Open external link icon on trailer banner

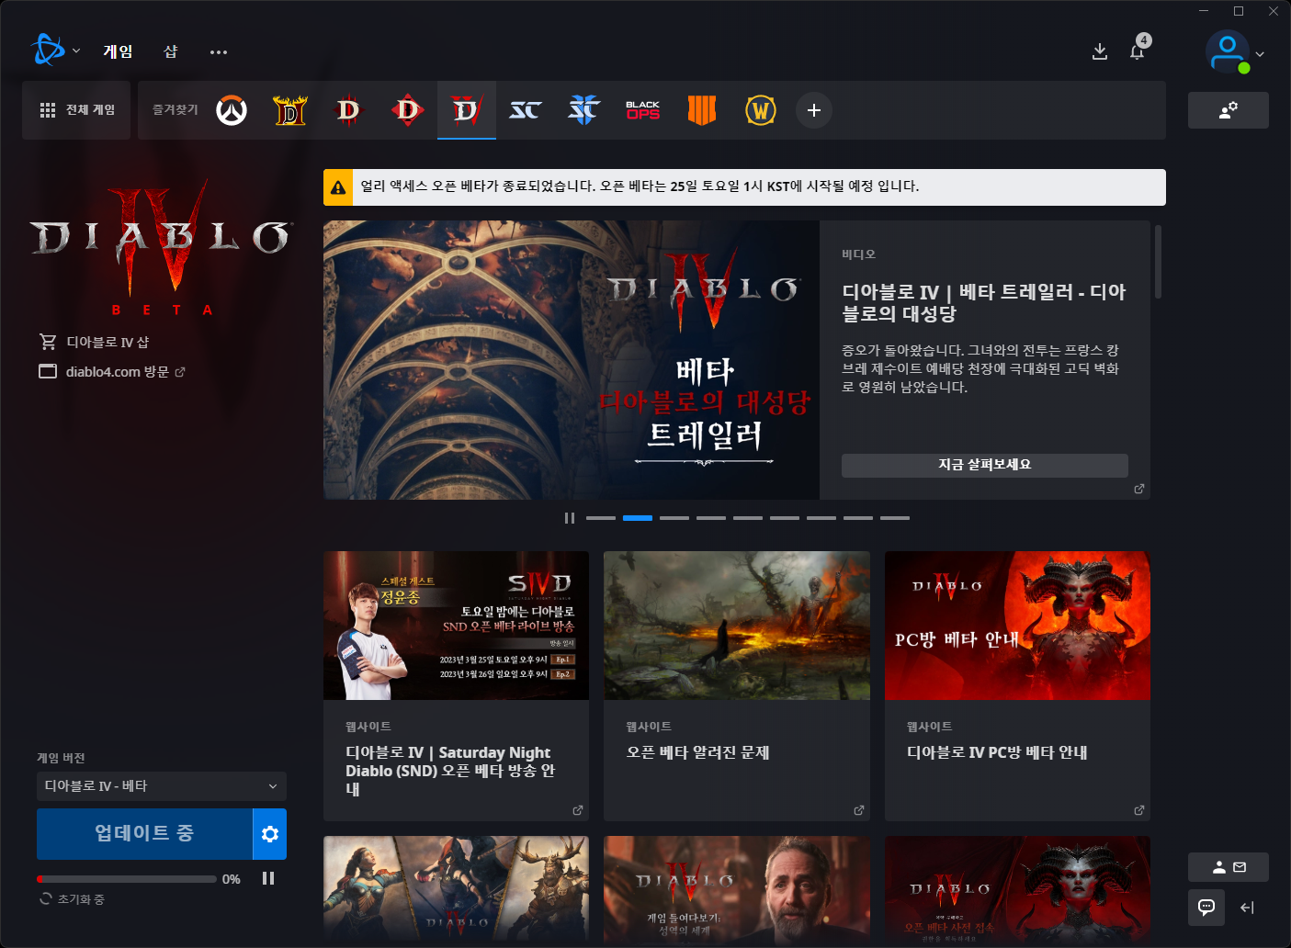(x=1139, y=489)
